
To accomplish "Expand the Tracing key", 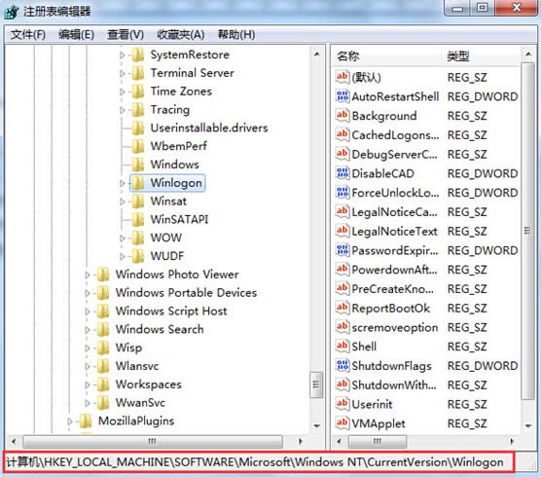I will 123,110.
